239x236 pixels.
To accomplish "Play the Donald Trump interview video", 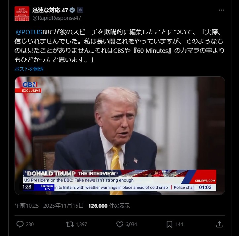I will (x=120, y=136).
